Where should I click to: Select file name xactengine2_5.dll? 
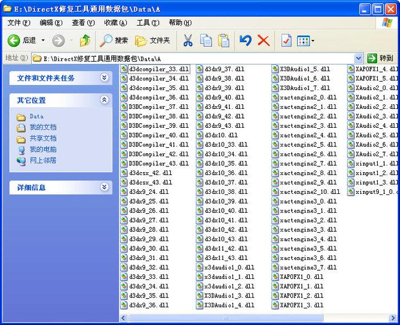308,145
